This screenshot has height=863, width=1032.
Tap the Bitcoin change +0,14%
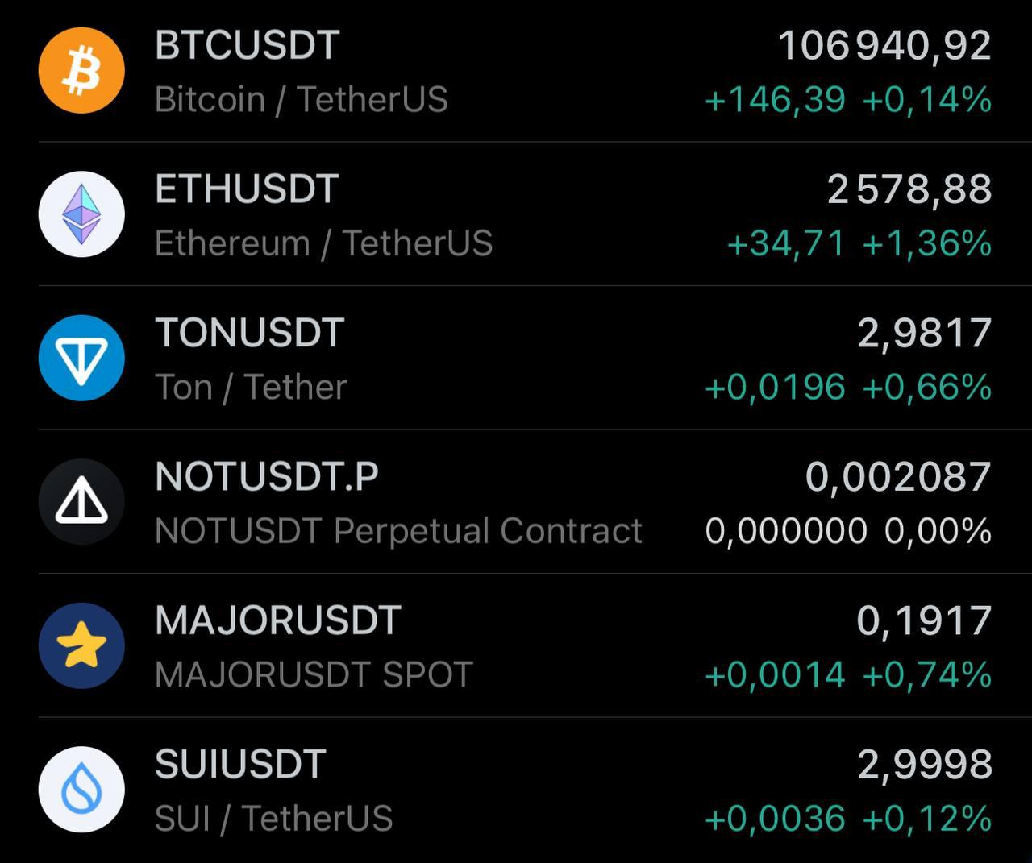coord(927,100)
